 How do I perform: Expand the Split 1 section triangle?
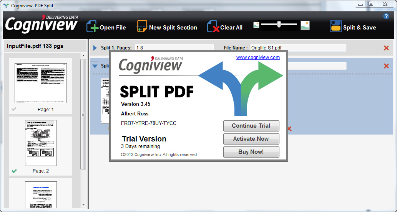point(95,48)
